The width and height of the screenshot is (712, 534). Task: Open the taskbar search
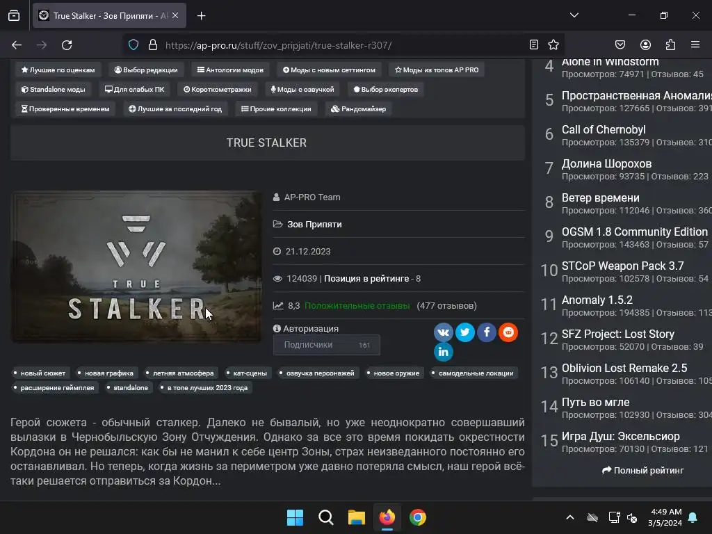point(325,517)
